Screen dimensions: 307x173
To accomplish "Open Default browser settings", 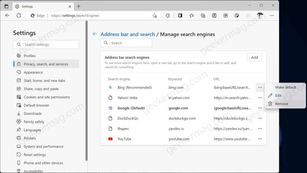I will point(46,105).
